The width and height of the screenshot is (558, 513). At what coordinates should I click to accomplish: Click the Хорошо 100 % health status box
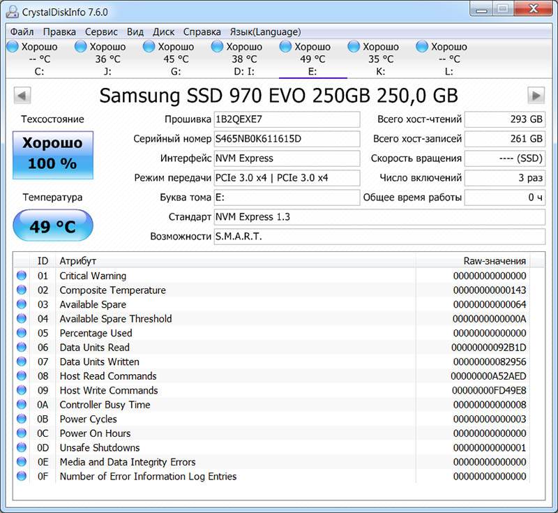point(53,155)
